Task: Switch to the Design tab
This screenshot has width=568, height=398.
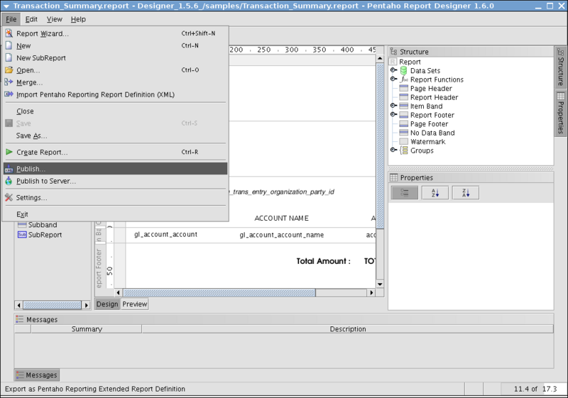Action: pyautogui.click(x=107, y=304)
